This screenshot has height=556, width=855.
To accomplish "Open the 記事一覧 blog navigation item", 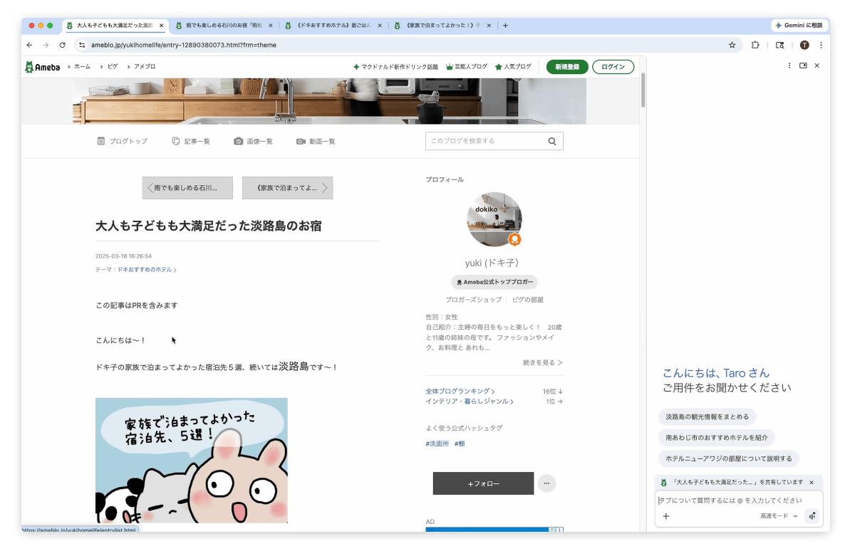I will point(191,141).
